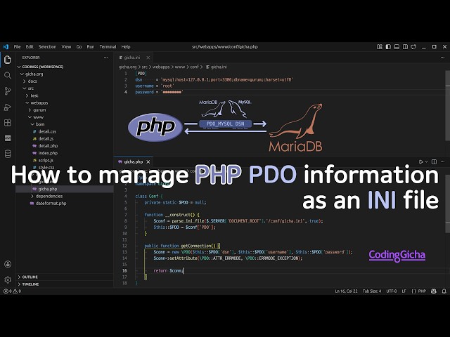Screen dimensions: 450x337
Task: Open the Help menu
Action: 126,47
